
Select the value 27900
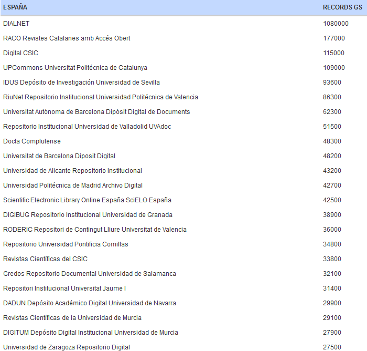[x=332, y=333]
